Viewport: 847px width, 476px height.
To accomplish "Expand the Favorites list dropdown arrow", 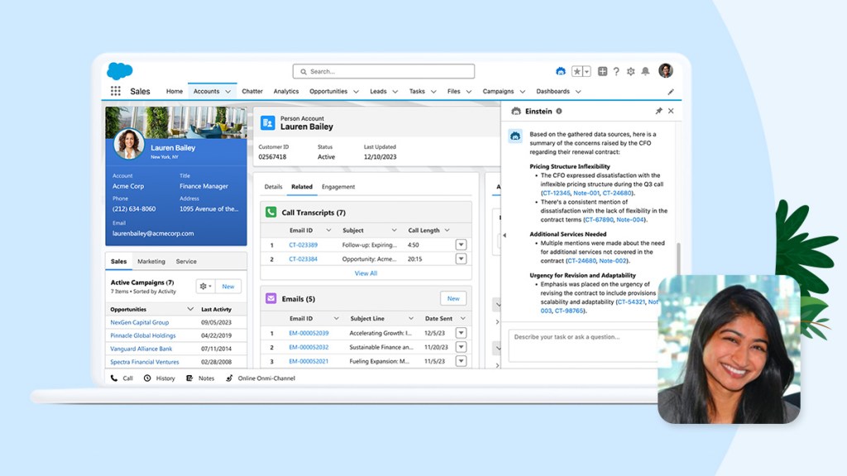I will point(586,71).
